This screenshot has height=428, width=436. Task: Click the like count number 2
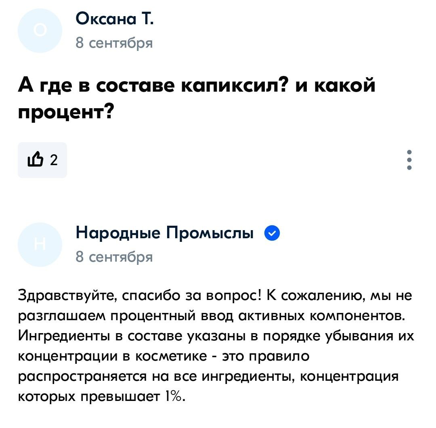point(54,160)
